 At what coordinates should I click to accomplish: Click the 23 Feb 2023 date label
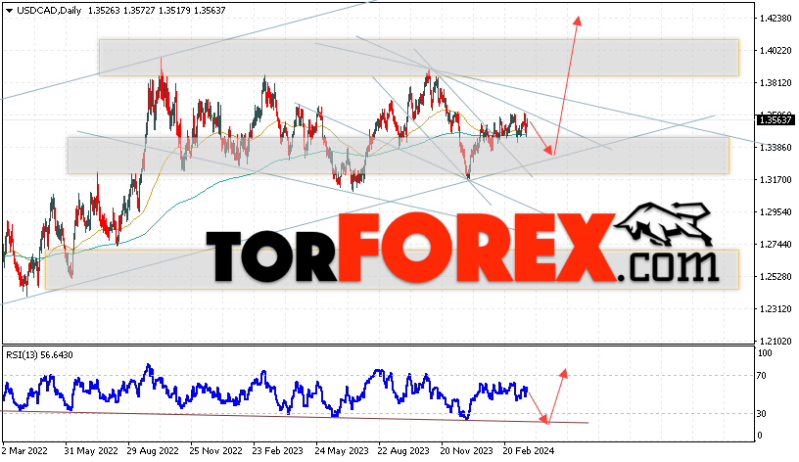tap(278, 451)
